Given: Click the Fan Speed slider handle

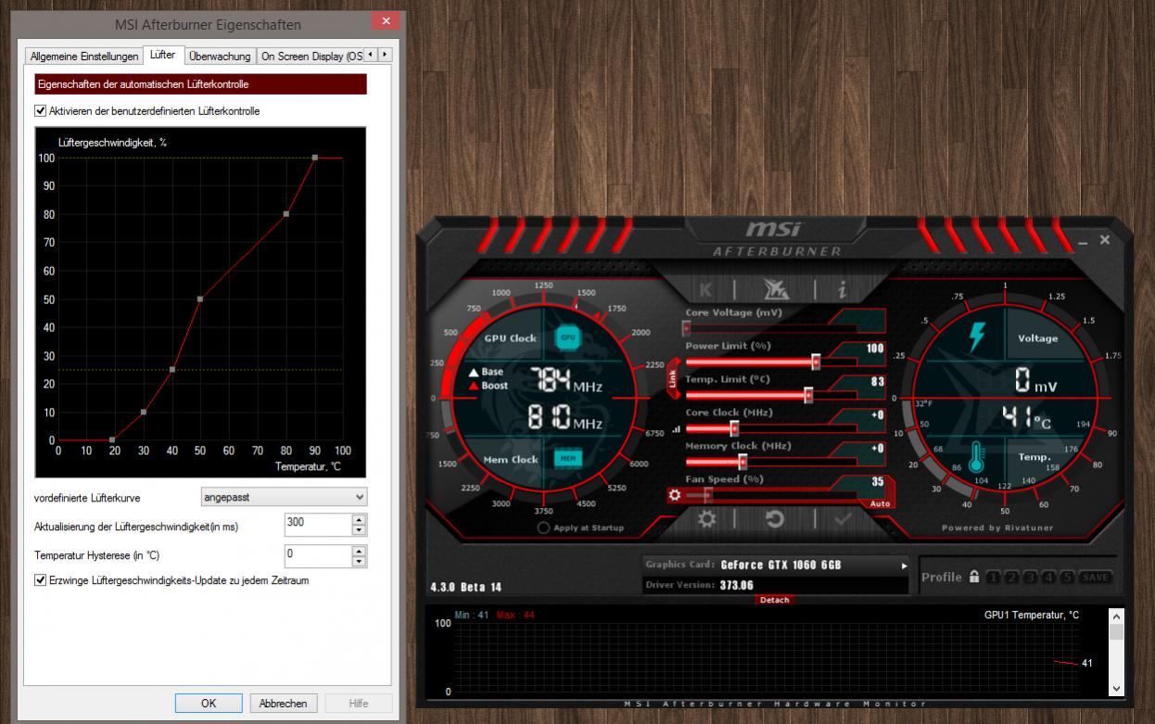Looking at the screenshot, I should (x=707, y=495).
